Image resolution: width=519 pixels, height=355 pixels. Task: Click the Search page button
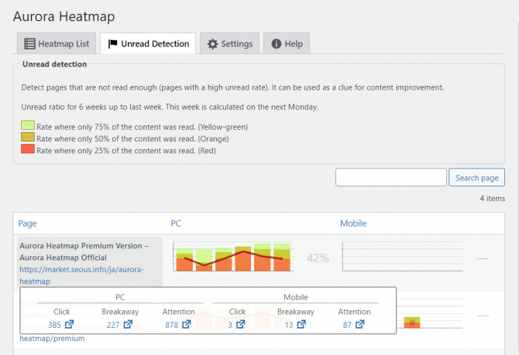point(476,177)
